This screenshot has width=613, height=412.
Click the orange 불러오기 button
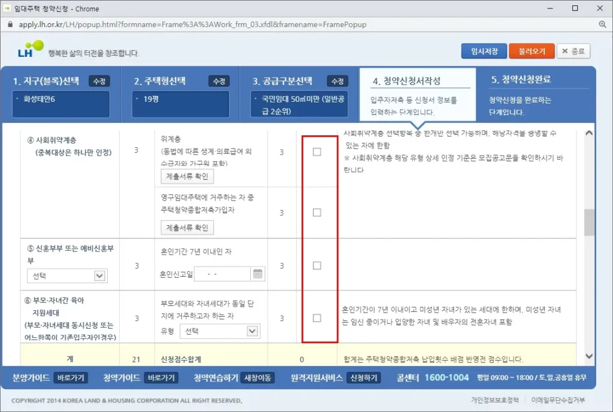(x=532, y=51)
